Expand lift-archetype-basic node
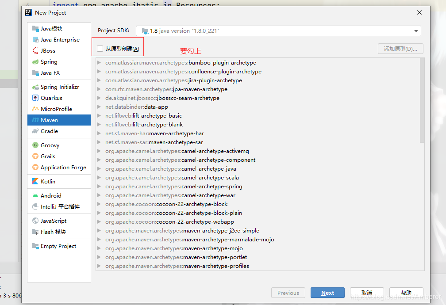Image resolution: width=446 pixels, height=305 pixels. tap(99, 116)
